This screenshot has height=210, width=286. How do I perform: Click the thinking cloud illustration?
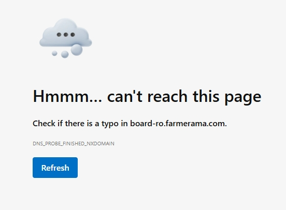click(66, 38)
